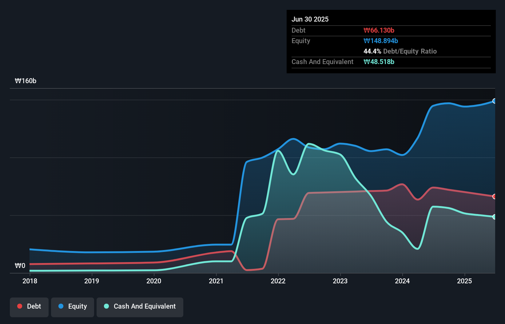505x324 pixels.
Task: Select the 2021 label on the x-axis
Action: click(x=216, y=281)
